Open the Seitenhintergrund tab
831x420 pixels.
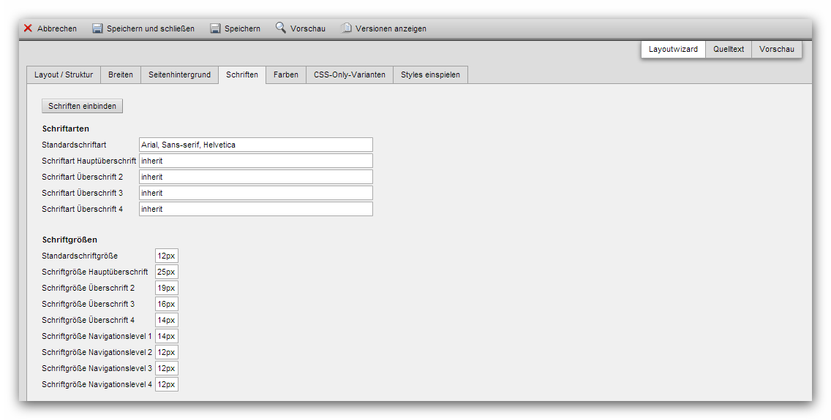(x=180, y=75)
